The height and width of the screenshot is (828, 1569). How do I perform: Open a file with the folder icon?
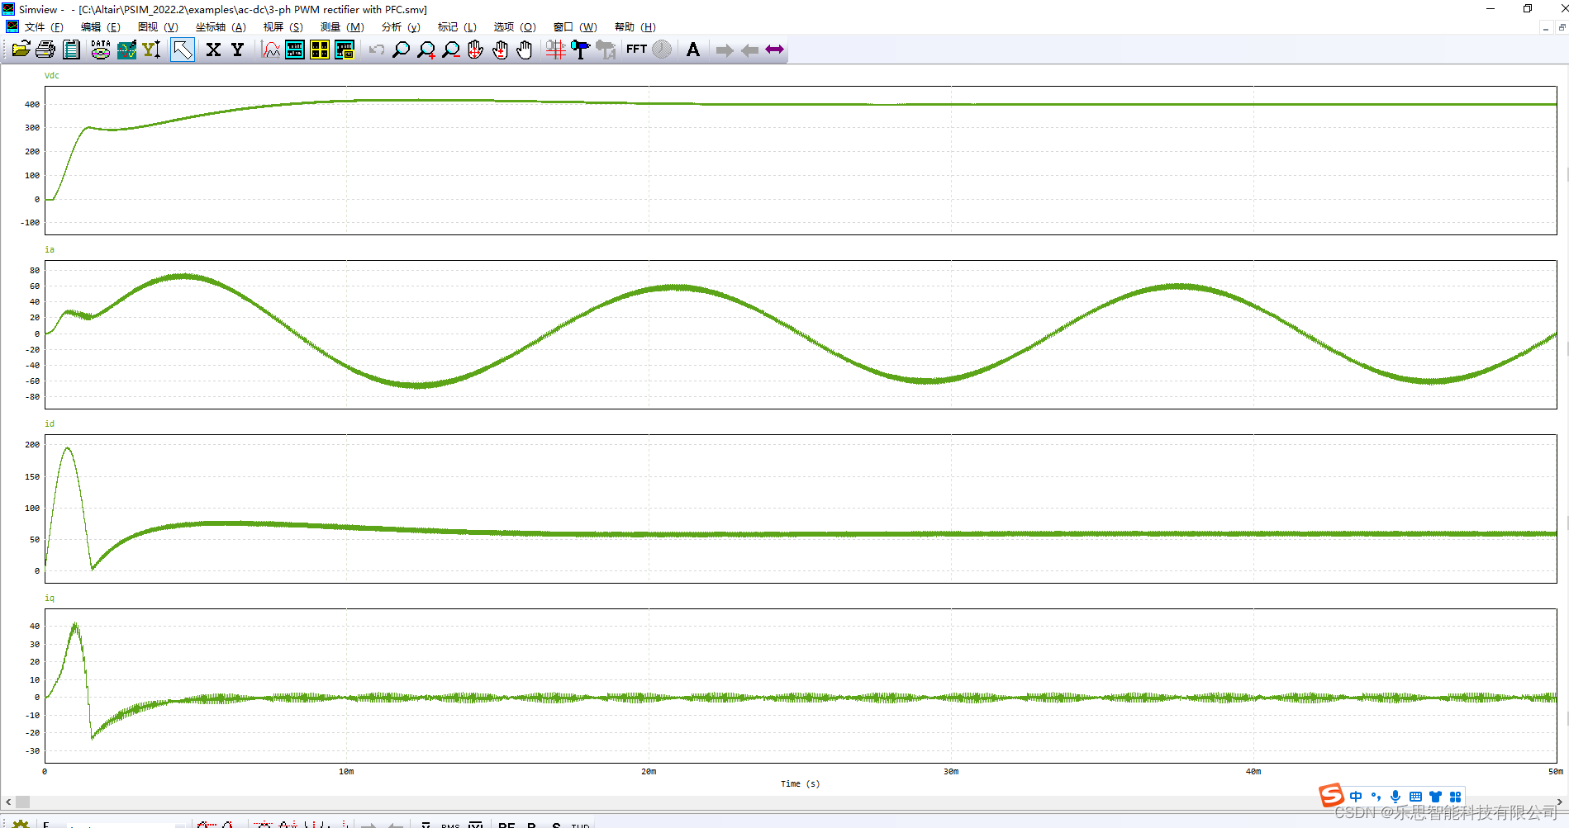point(21,50)
